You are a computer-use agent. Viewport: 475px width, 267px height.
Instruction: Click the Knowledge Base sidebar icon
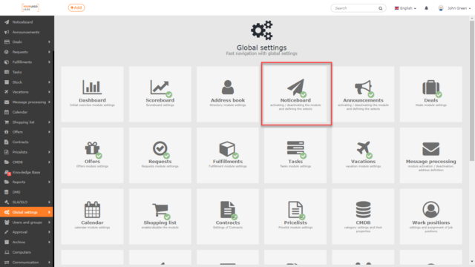7,172
